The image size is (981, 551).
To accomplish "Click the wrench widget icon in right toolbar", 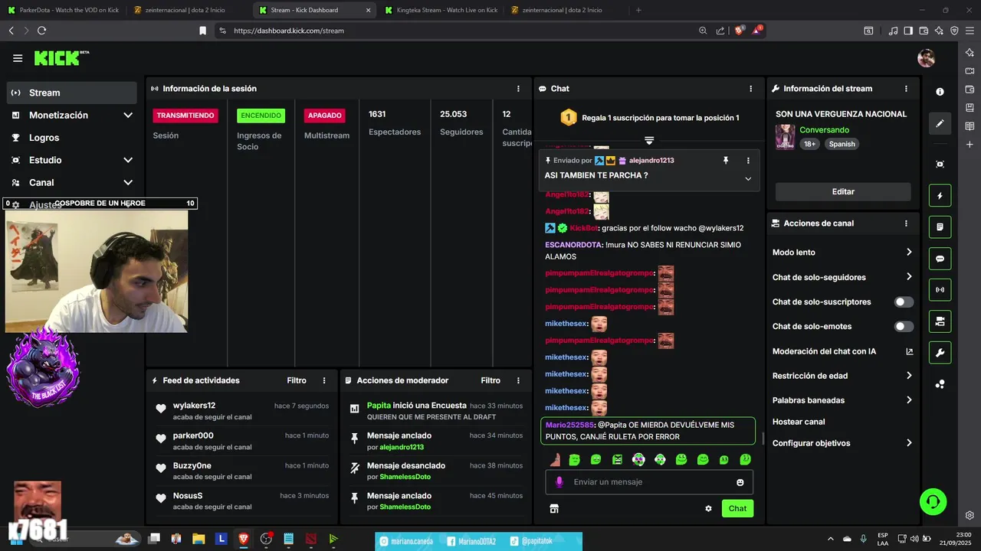I will (x=940, y=352).
